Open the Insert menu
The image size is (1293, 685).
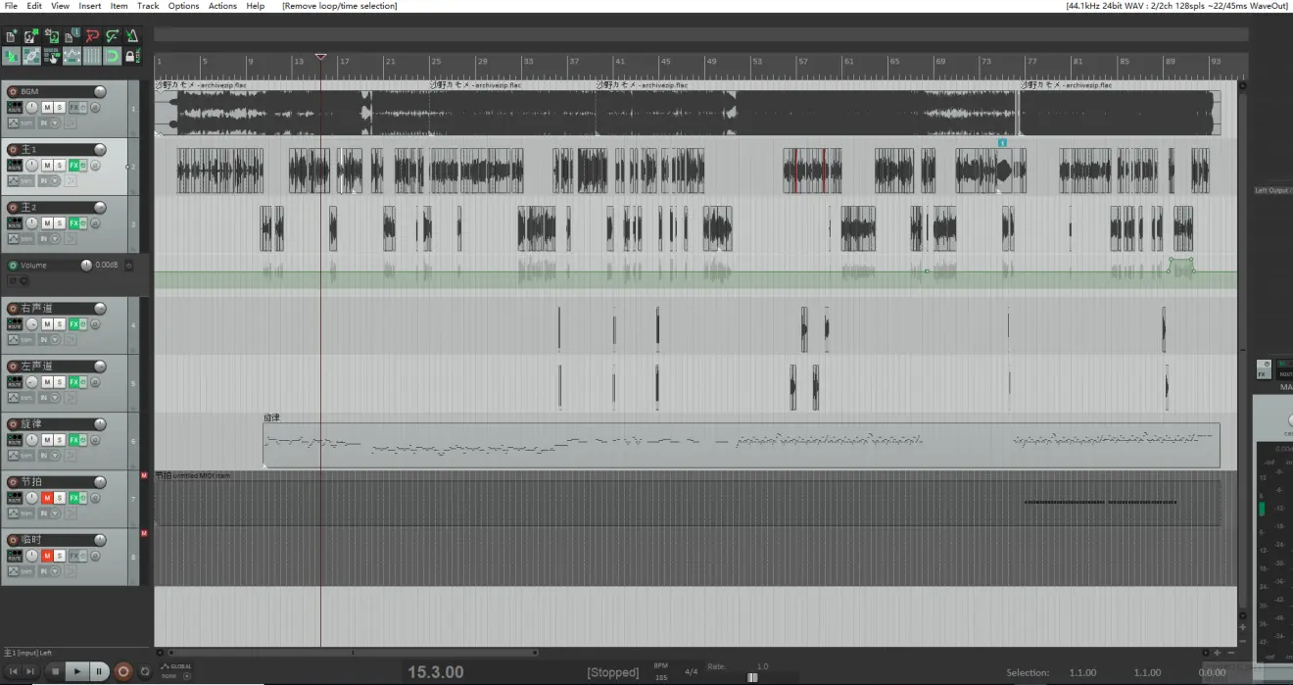click(x=89, y=6)
